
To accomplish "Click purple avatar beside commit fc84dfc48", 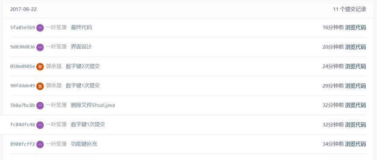I will 40,125.
